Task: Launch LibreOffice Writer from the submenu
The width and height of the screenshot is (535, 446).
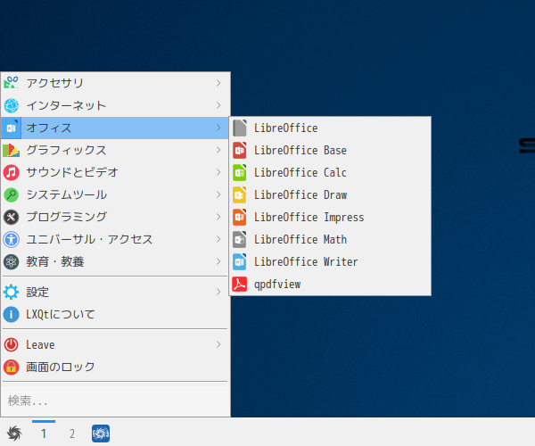Action: click(330, 262)
